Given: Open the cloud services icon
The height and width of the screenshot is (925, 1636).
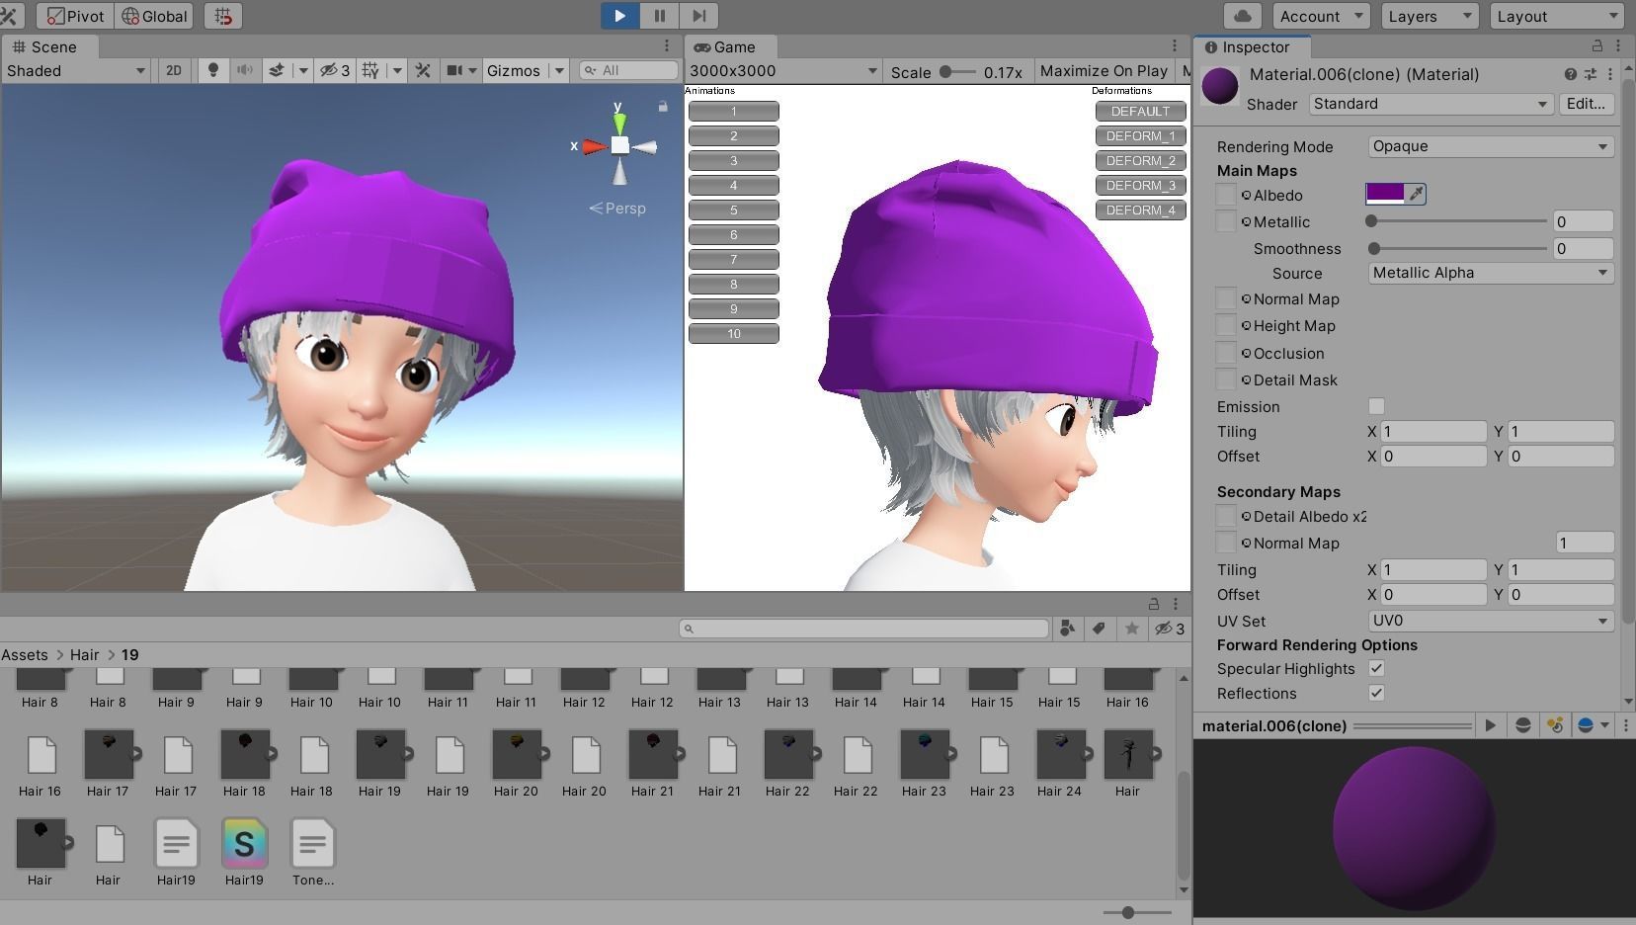Looking at the screenshot, I should [1244, 16].
